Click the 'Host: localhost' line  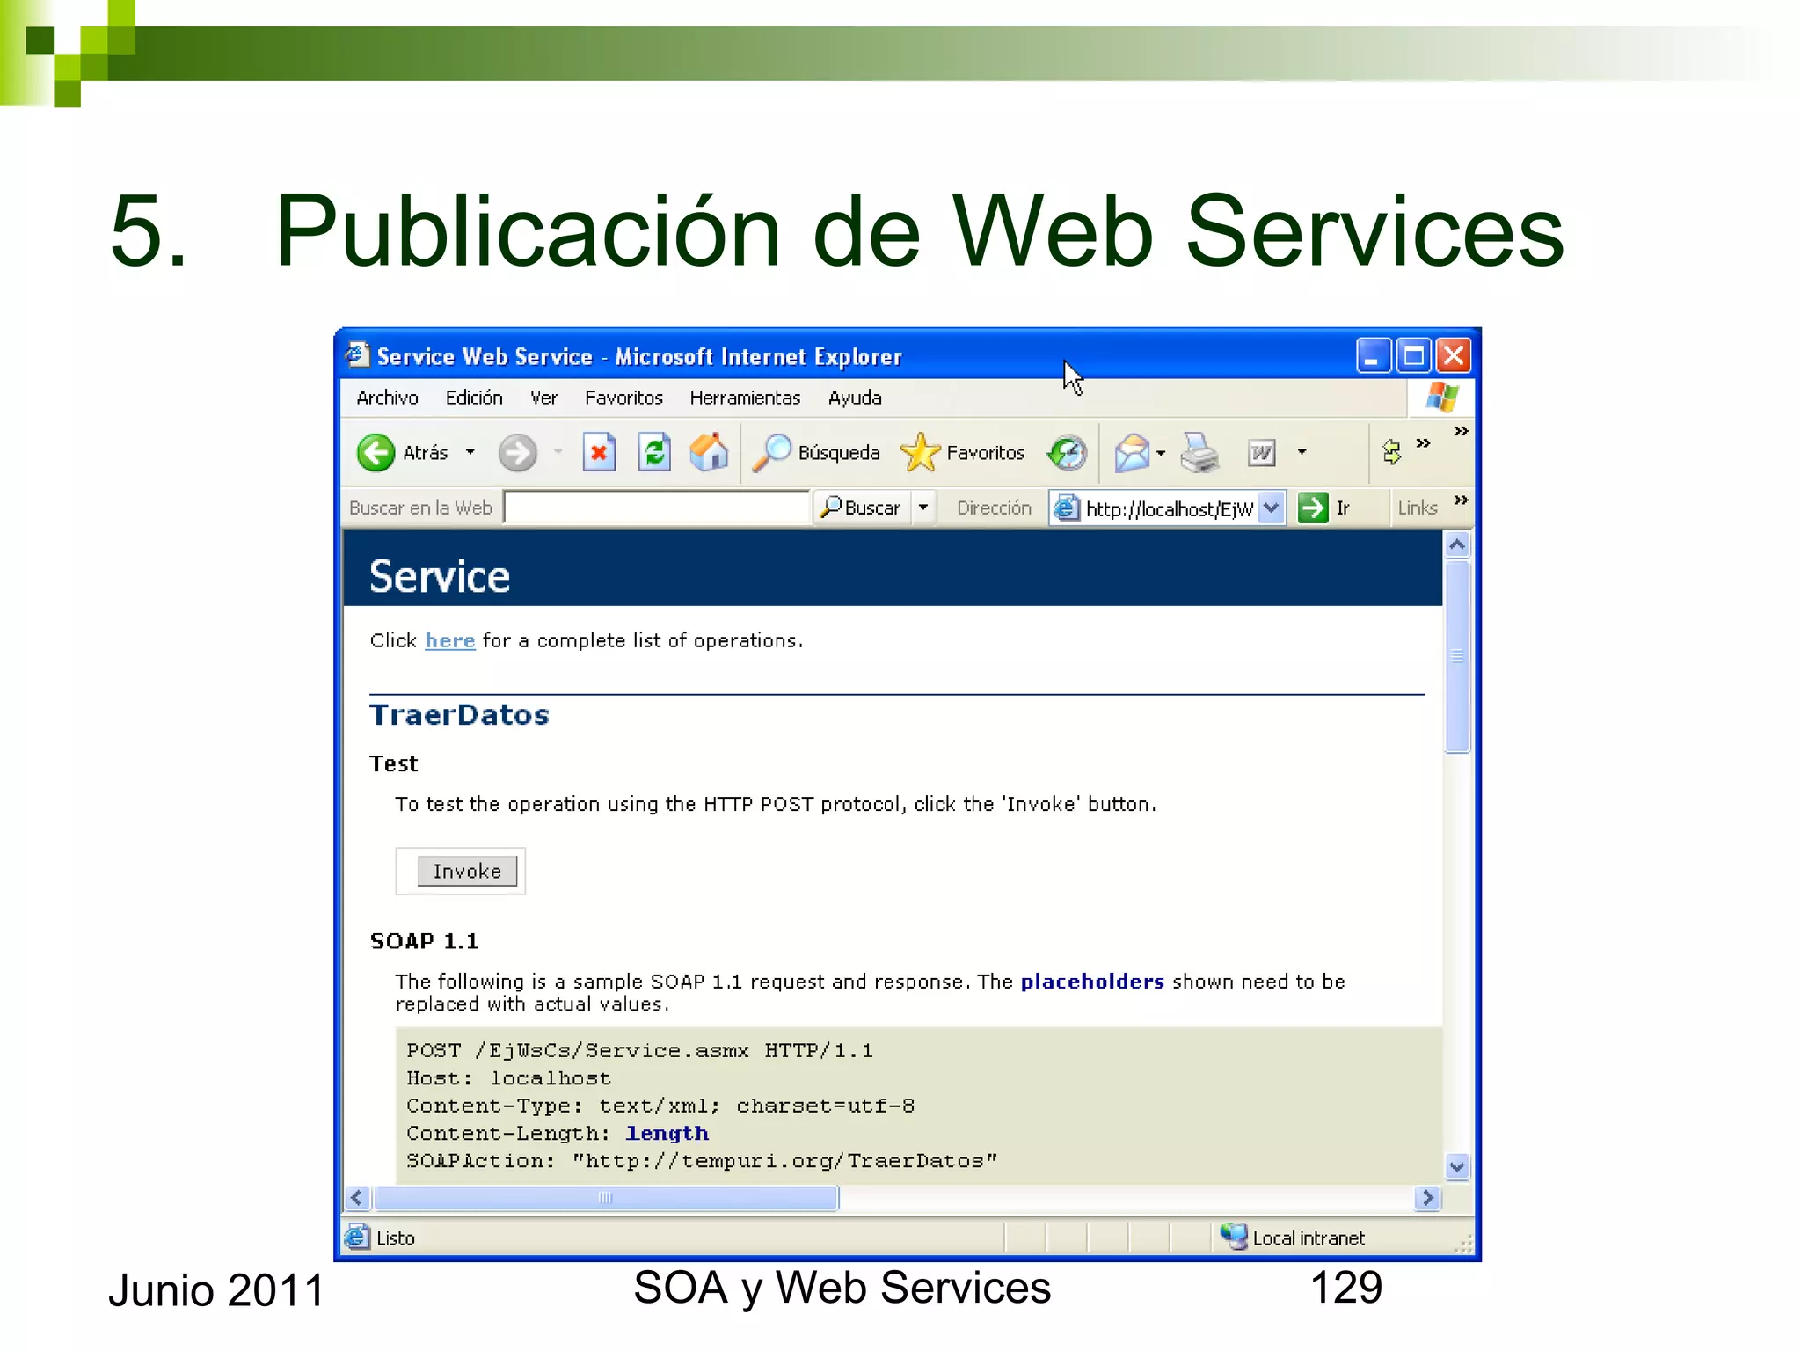pos(508,1077)
